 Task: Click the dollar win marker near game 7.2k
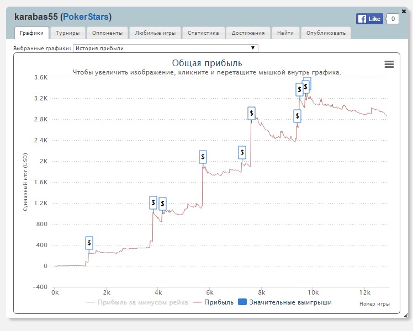[x=242, y=152]
